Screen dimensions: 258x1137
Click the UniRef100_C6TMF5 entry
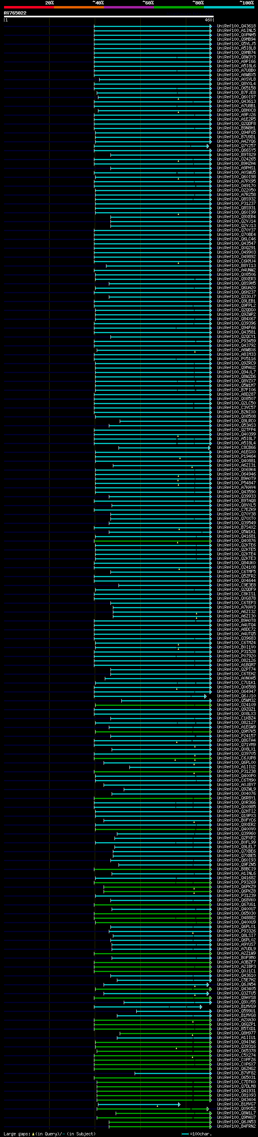coord(236,572)
